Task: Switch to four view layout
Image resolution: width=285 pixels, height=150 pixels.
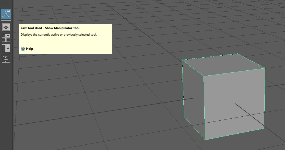Action: coord(6,38)
